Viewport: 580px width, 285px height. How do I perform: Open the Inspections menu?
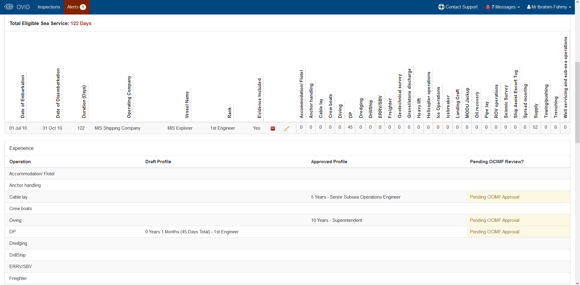[x=49, y=7]
